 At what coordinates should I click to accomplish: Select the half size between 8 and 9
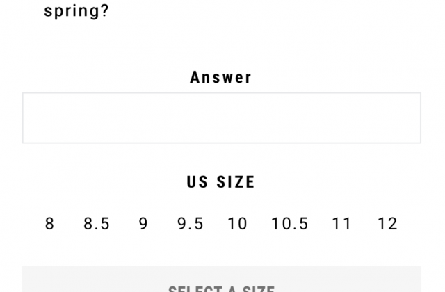tap(97, 224)
